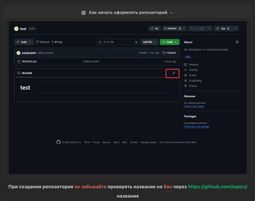Click the Releases section heading
Image resolution: width=255 pixels, height=201 pixels.
[x=189, y=96]
